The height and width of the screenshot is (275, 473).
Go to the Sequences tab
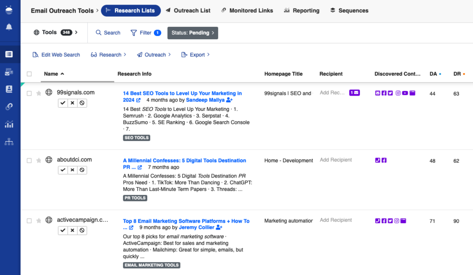pyautogui.click(x=349, y=11)
